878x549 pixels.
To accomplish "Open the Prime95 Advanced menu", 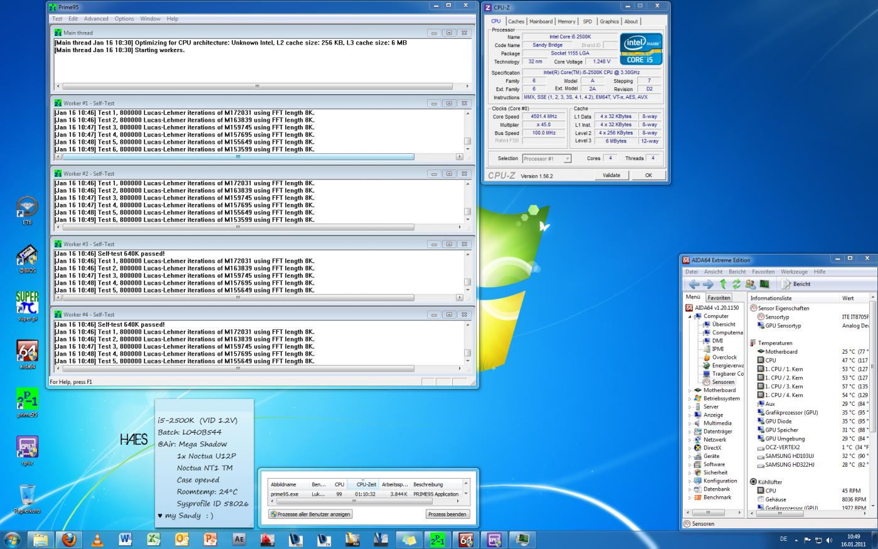I will click(x=96, y=19).
